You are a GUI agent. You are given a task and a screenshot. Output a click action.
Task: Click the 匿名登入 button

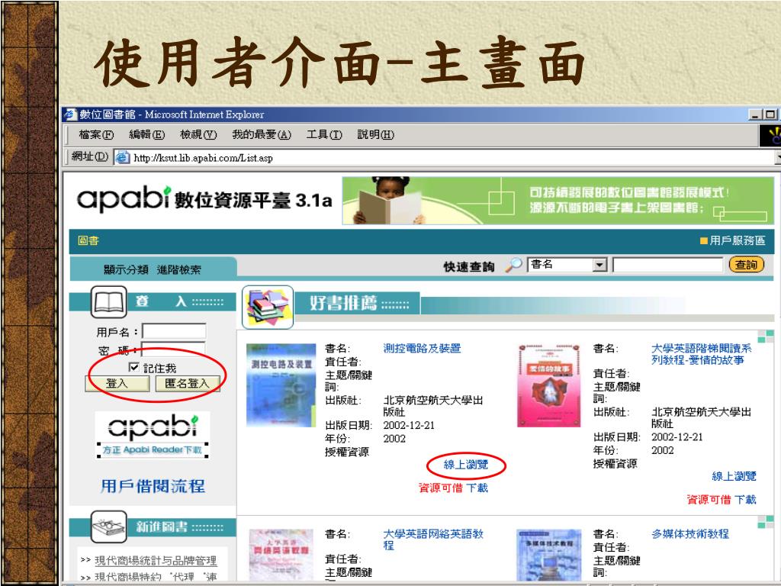click(x=188, y=384)
